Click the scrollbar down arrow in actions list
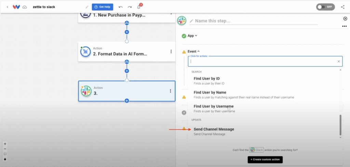The width and height of the screenshot is (350, 167). pyautogui.click(x=340, y=137)
